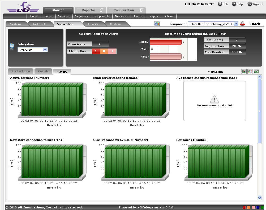The image size is (266, 210).
Task: Click the red server icon next to Component dropdown
Action: coord(242,24)
